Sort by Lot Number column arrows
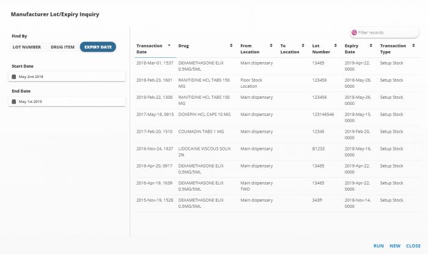 pos(335,46)
